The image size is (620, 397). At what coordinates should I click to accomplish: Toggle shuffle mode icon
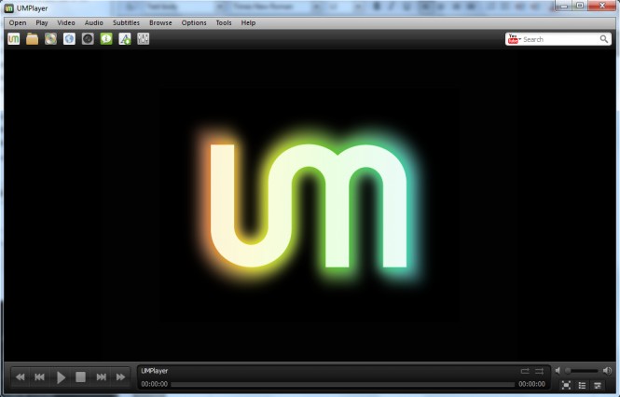539,371
